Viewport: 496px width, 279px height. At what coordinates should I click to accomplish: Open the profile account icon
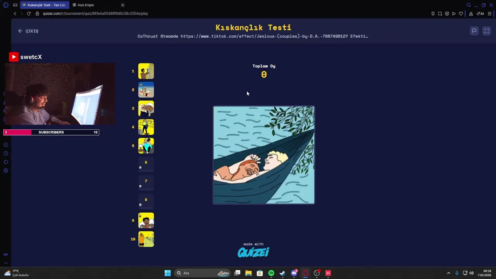[x=471, y=14]
